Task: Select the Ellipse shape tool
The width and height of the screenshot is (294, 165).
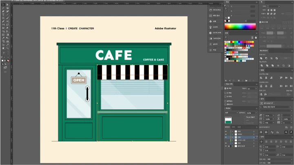Action: pyautogui.click(x=3, y=18)
